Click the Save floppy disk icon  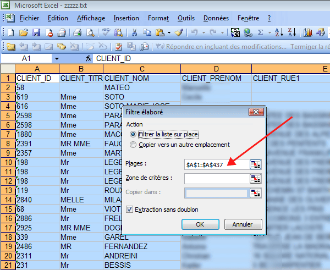point(36,32)
